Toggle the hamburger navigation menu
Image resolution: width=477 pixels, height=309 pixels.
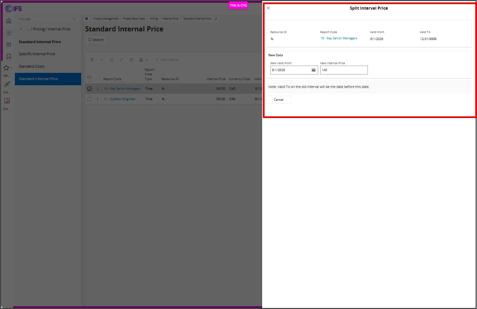(x=9, y=33)
